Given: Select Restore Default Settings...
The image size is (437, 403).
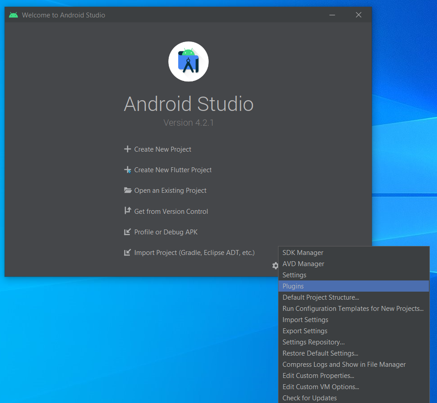Looking at the screenshot, I should point(354,353).
